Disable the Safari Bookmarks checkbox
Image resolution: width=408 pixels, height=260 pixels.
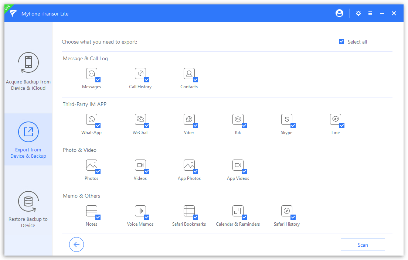(x=195, y=217)
